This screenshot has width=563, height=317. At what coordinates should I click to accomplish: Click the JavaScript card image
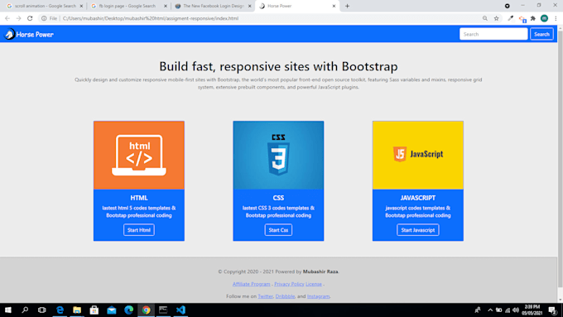pos(418,155)
